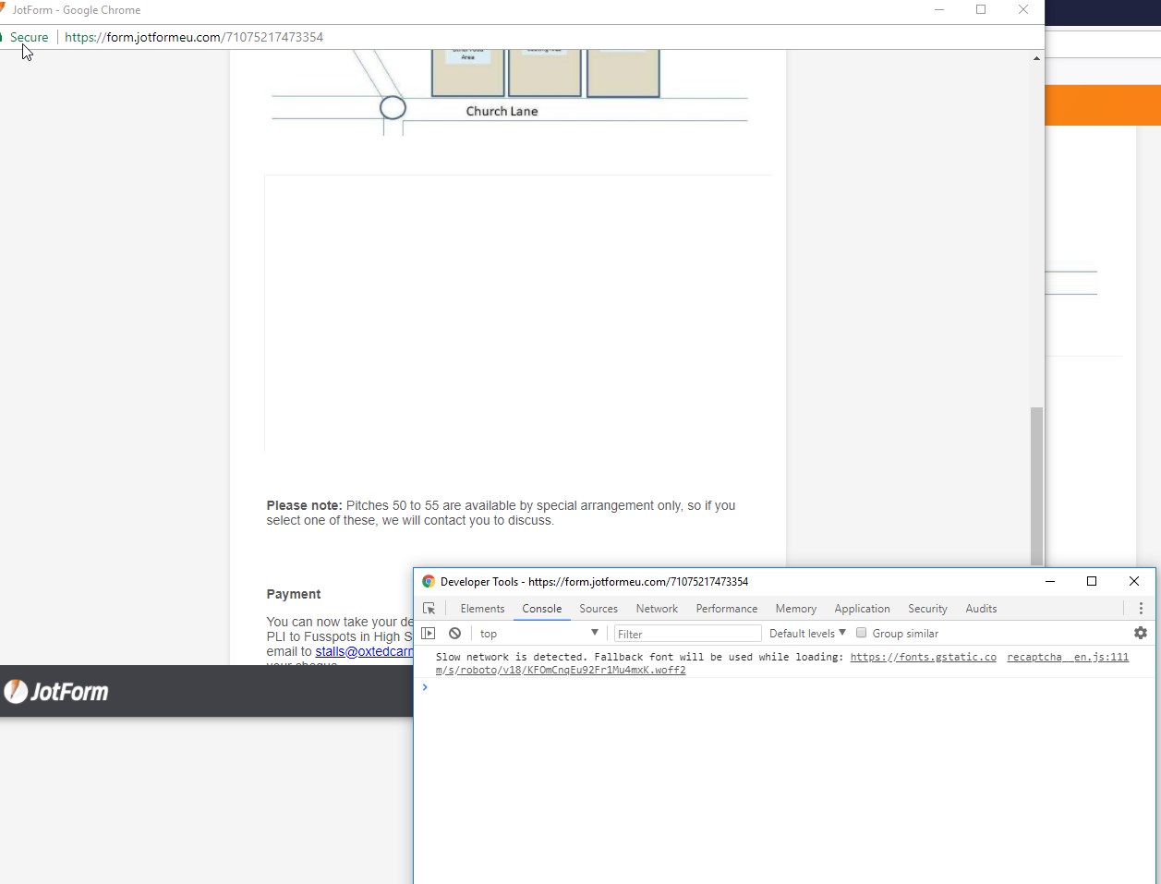Activate the inspect element tool in DevTools

tap(429, 608)
